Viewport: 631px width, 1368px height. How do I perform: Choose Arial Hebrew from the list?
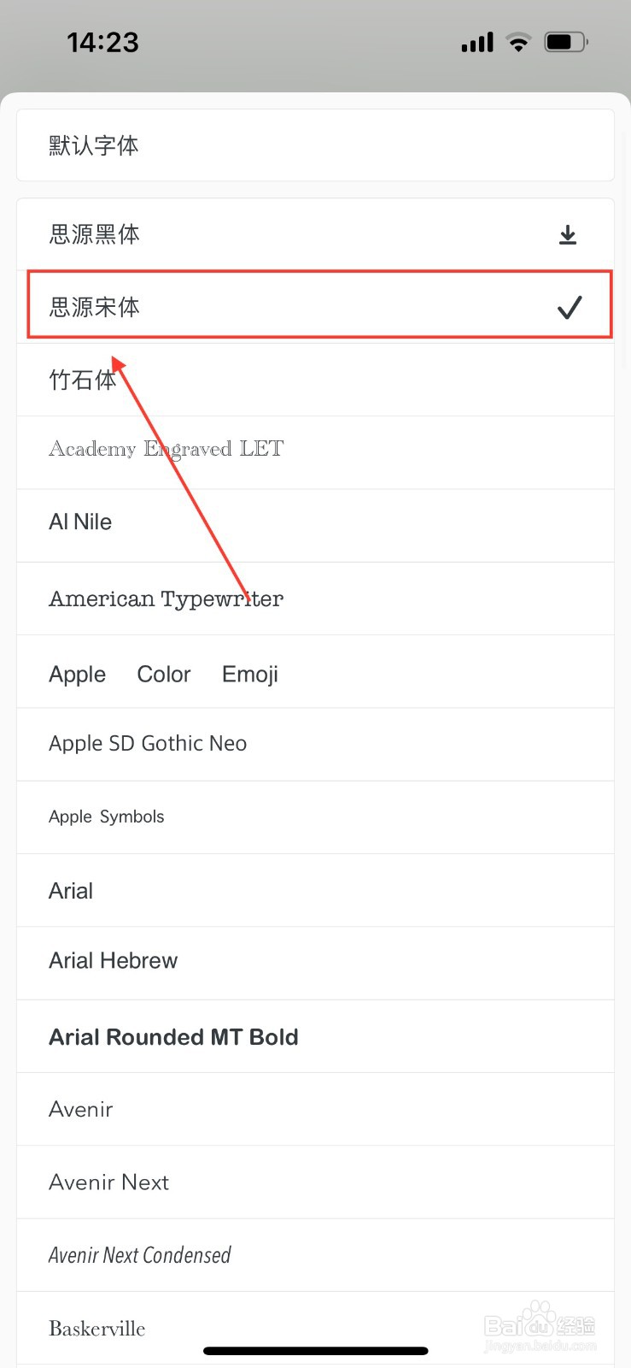tap(315, 963)
